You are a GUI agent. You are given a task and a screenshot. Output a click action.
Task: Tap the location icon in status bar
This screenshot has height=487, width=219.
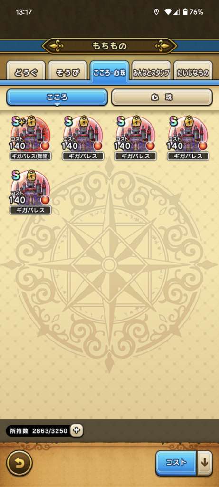click(x=156, y=12)
